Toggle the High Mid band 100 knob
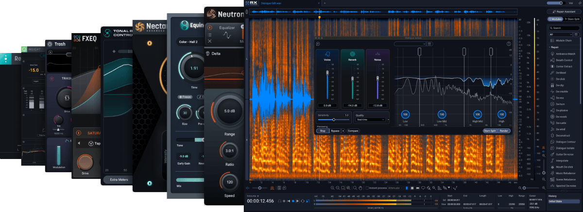583x212 pixels. [x=477, y=114]
